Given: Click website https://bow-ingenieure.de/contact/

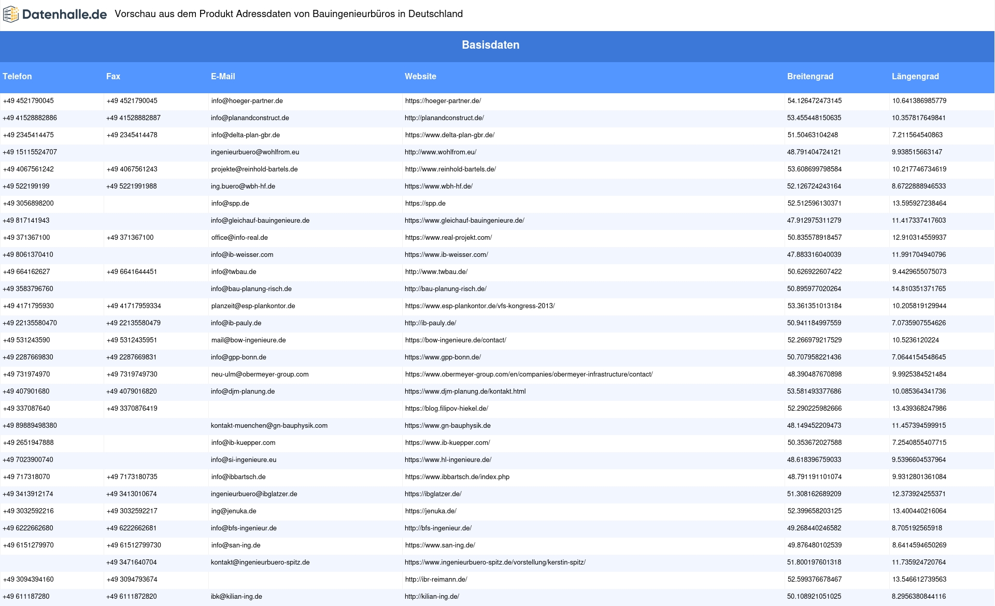Looking at the screenshot, I should pyautogui.click(x=456, y=340).
